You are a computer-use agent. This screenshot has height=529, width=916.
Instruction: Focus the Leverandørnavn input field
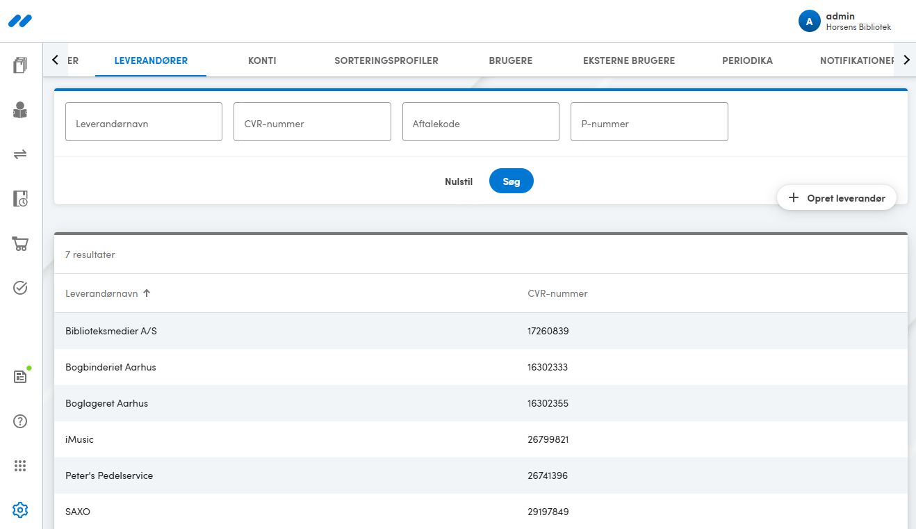144,122
